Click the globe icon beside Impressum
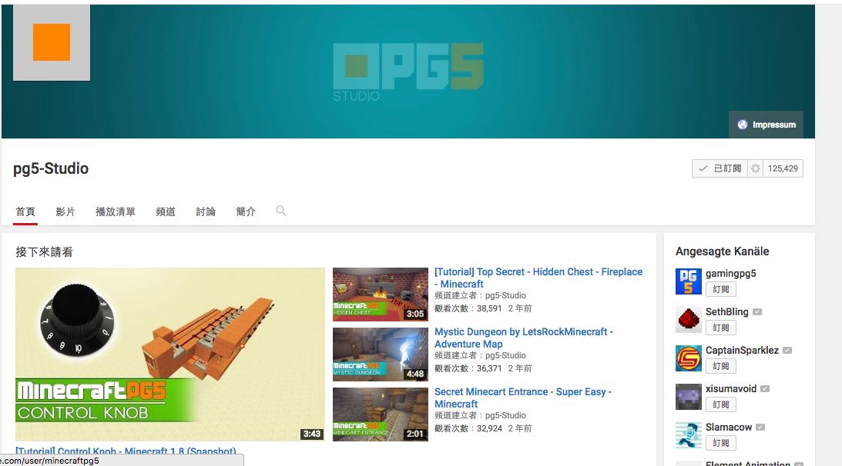The image size is (842, 466). 742,125
